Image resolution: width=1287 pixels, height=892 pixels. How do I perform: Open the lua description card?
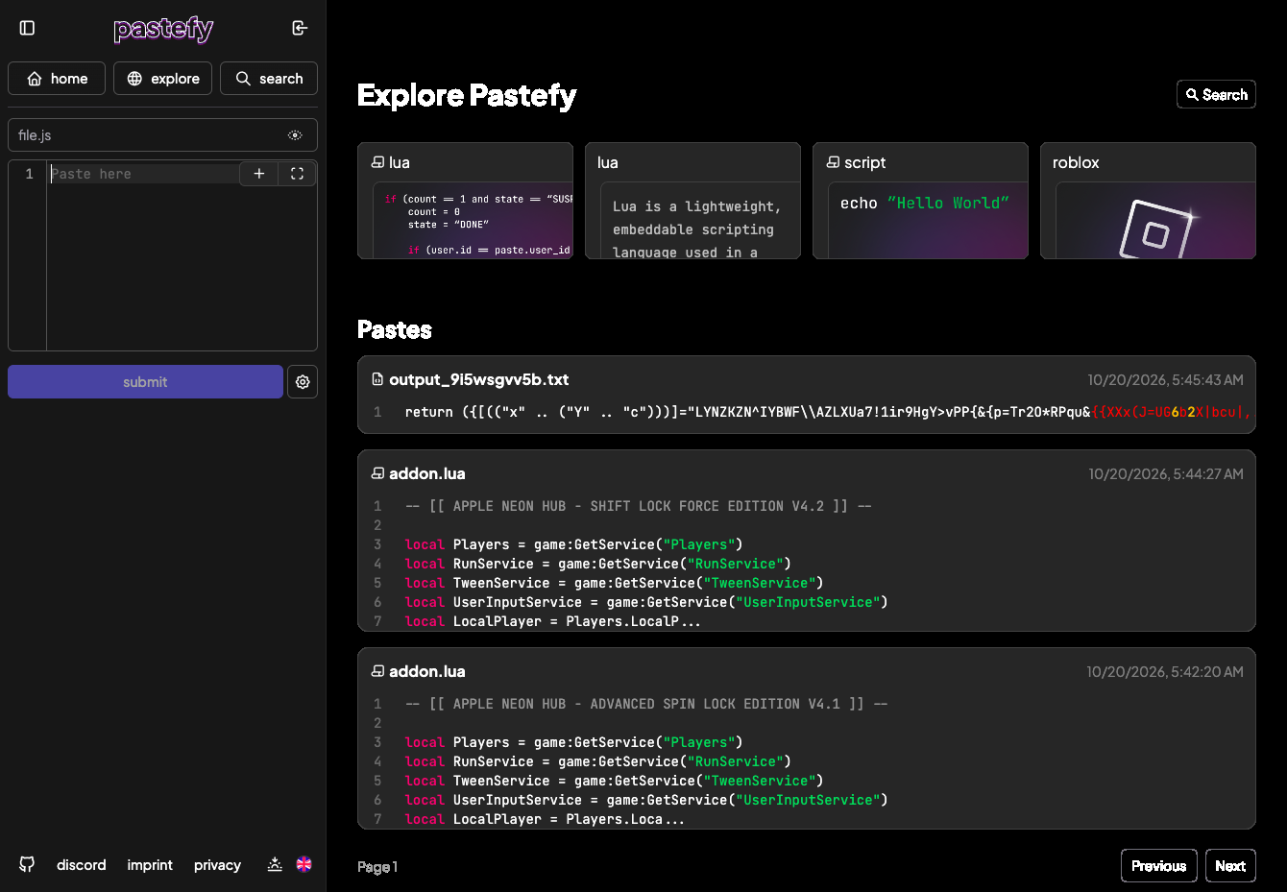coord(692,201)
